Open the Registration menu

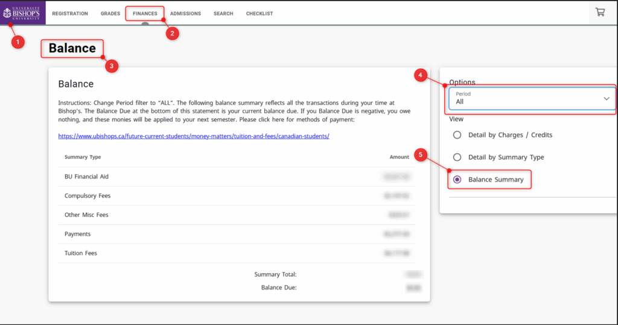pos(70,13)
